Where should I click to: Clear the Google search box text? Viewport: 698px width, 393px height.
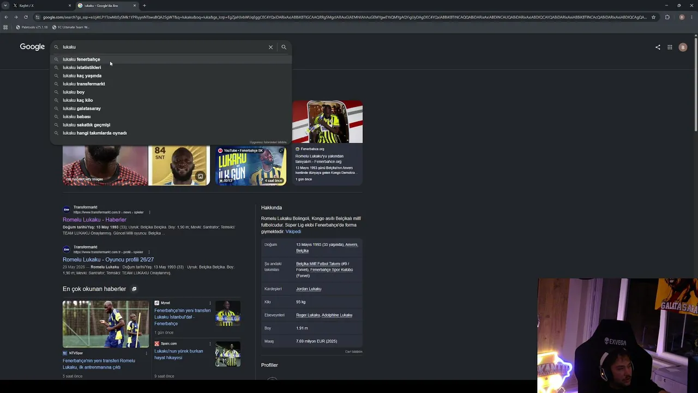coord(270,47)
